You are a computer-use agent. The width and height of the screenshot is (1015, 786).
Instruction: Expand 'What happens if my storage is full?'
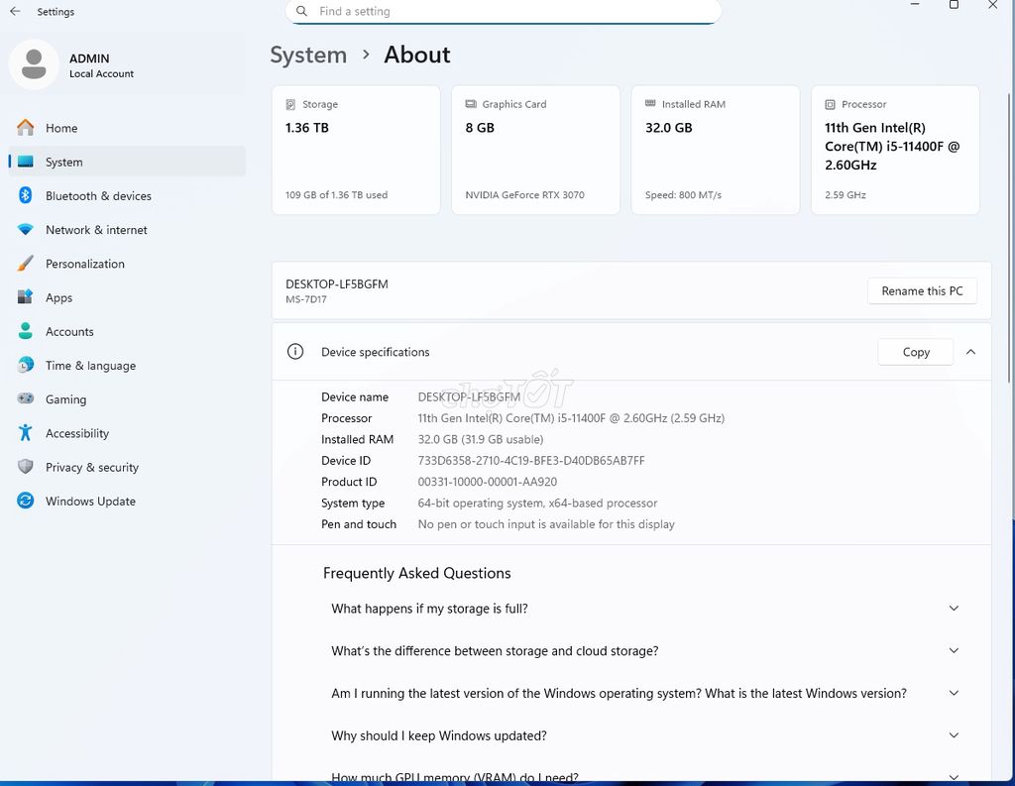[642, 609]
